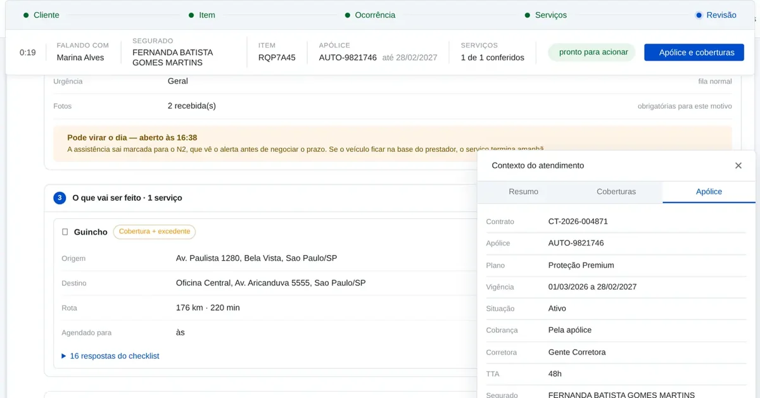Click the Pode virar o dia alert heading

coord(132,137)
